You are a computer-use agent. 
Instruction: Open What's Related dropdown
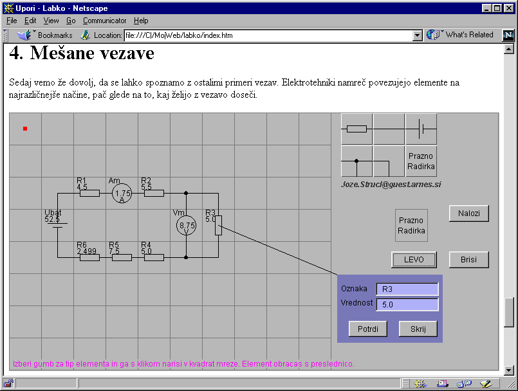[462, 35]
